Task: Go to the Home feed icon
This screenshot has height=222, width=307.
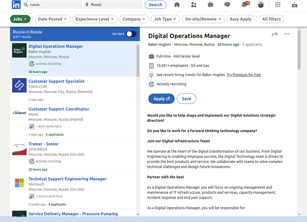Action: click(x=177, y=4)
